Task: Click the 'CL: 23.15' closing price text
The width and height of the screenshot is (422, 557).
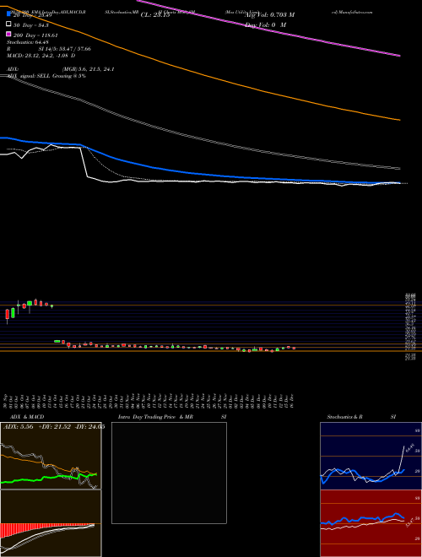Action: (155, 15)
